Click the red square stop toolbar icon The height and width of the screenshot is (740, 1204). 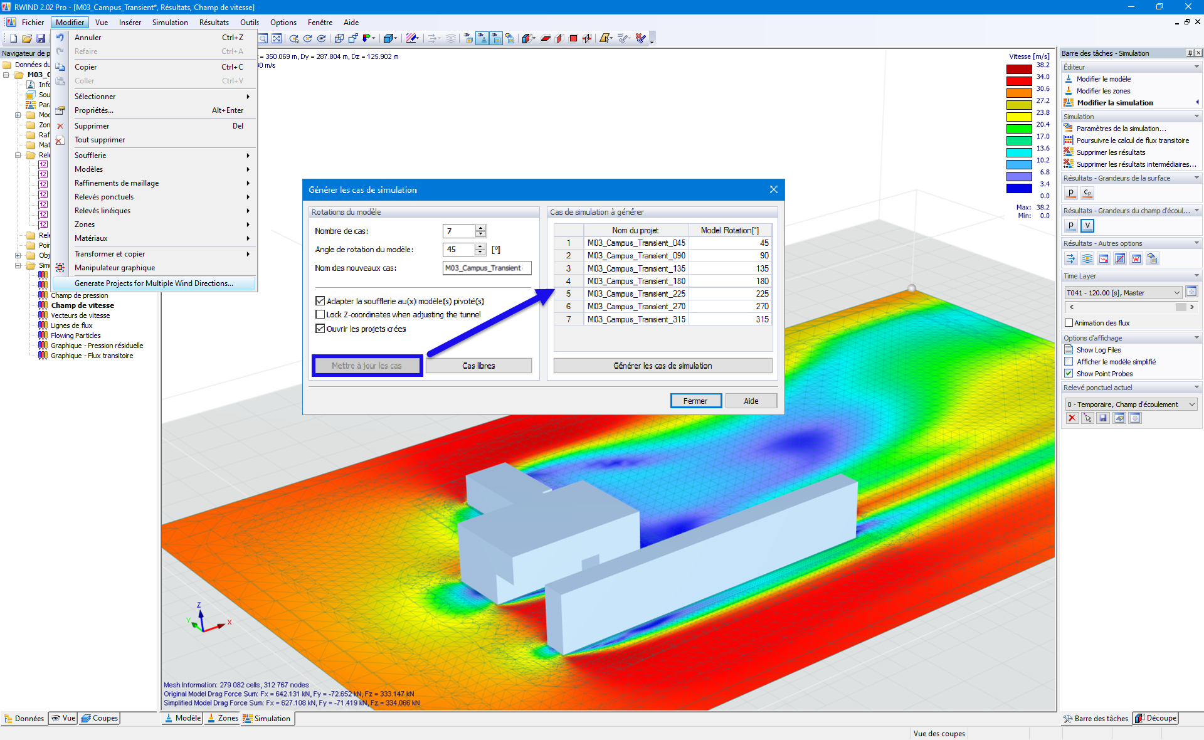point(573,39)
